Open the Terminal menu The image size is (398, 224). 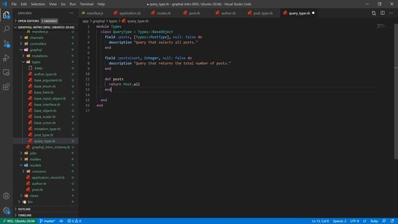click(86, 4)
